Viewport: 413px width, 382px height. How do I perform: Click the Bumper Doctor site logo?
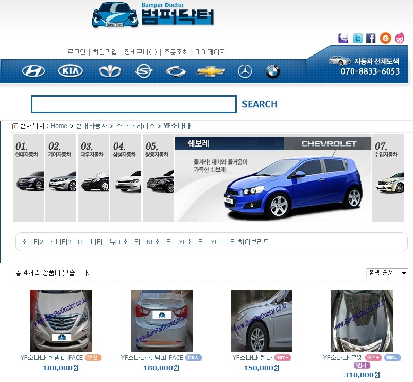pyautogui.click(x=153, y=15)
